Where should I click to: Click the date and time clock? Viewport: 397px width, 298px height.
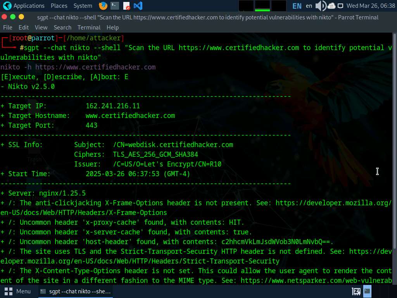(x=371, y=6)
